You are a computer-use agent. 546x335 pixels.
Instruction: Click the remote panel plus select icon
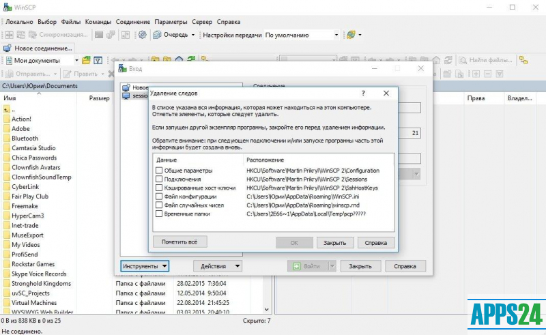(476, 74)
